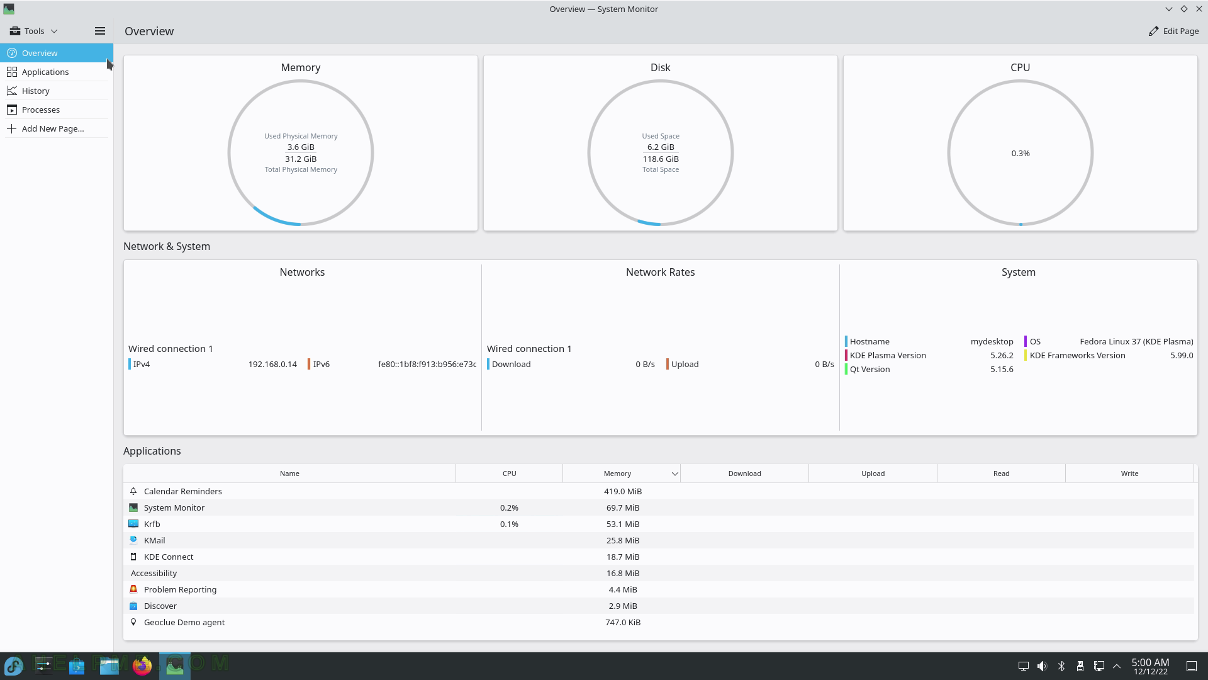Open Dolphin file manager from taskbar

109,666
